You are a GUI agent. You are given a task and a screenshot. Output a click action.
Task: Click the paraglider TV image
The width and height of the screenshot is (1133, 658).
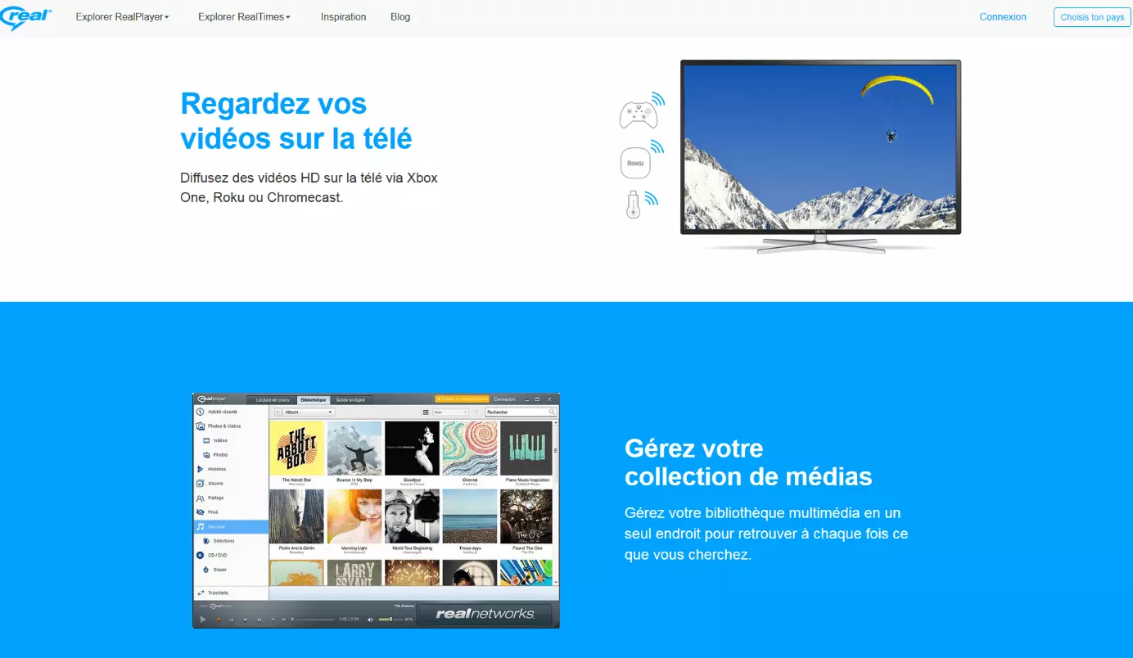coord(820,146)
